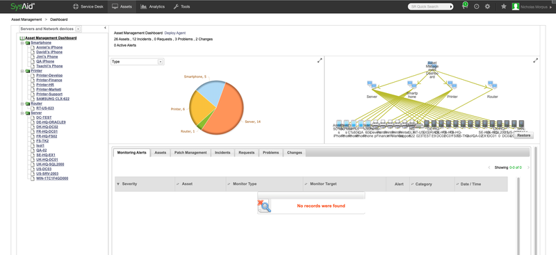Click the Router node icon in map

492,84
